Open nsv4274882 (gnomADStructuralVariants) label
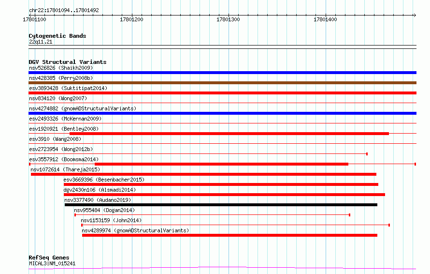The height and width of the screenshot is (274, 430). pyautogui.click(x=83, y=108)
